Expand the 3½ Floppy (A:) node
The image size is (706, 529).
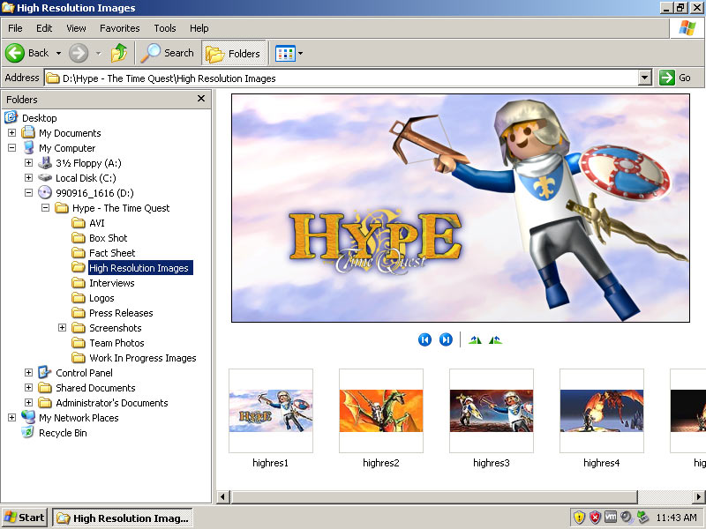pyautogui.click(x=28, y=163)
